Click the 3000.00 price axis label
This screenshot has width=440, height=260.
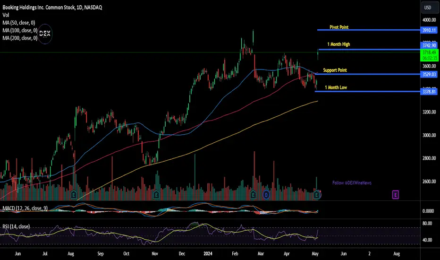point(429,135)
